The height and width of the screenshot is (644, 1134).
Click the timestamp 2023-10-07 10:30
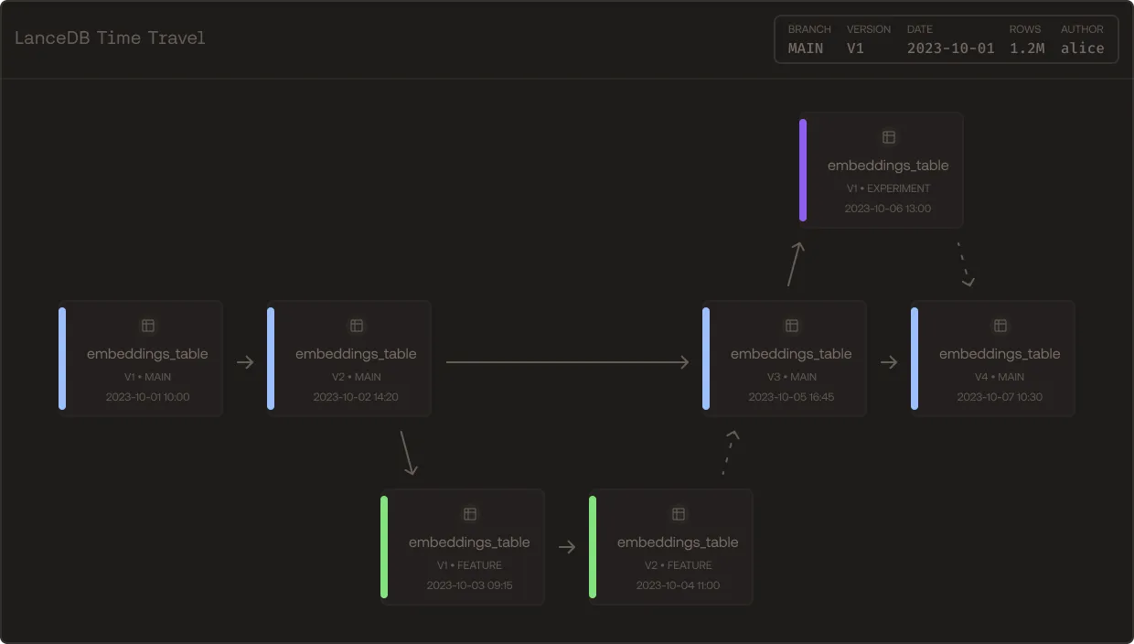(1000, 397)
